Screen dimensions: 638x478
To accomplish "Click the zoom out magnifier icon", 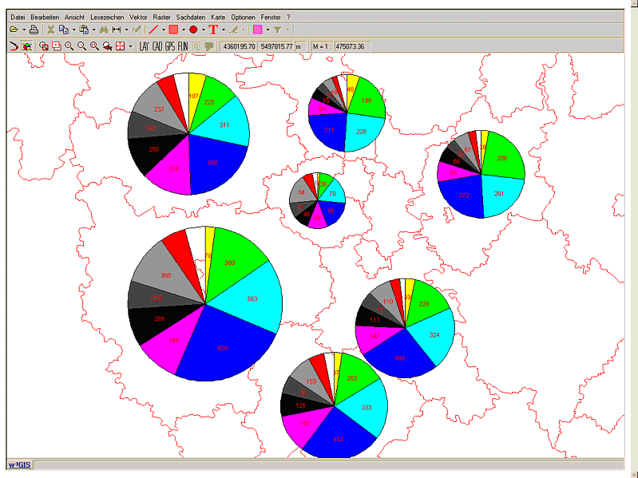I will pos(82,46).
